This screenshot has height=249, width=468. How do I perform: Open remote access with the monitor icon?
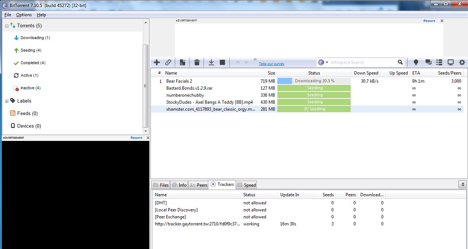coord(450,62)
